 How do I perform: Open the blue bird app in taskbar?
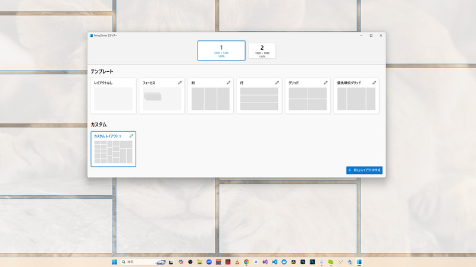point(284,262)
